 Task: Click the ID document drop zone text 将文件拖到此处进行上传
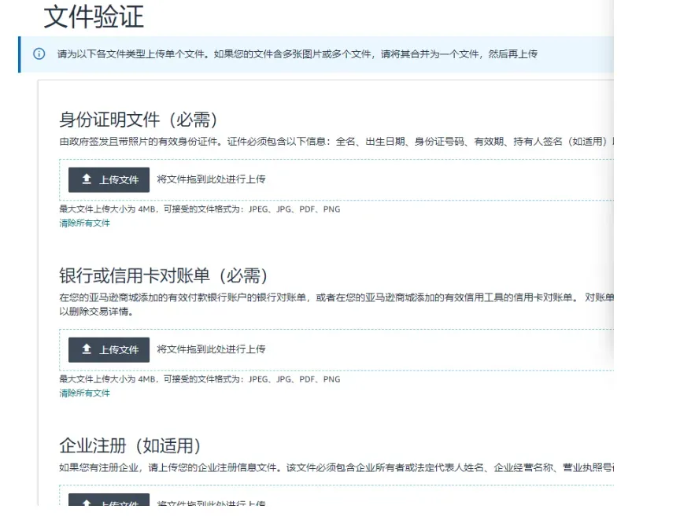point(211,179)
